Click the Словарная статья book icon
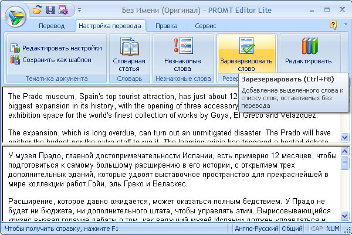 coord(130,46)
